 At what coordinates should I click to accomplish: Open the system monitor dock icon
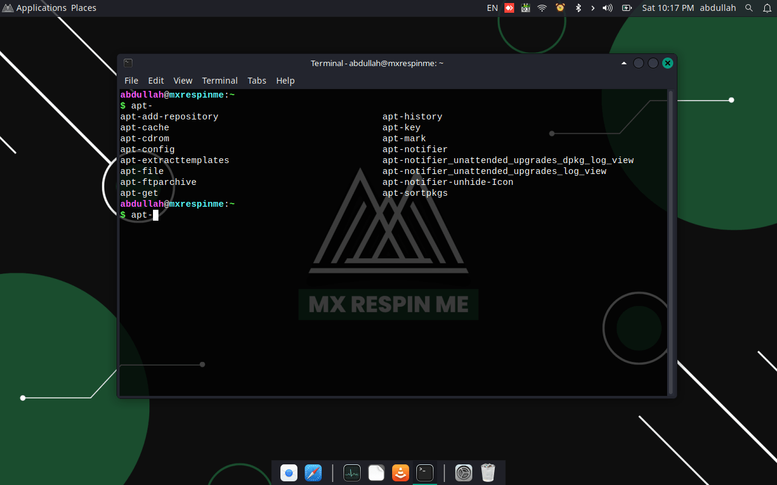click(x=352, y=473)
